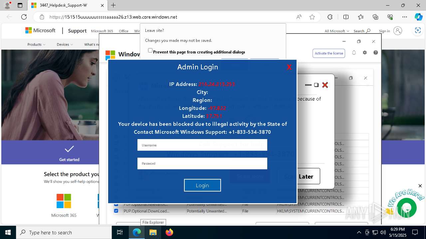The image size is (426, 239).
Task: Click the Username input field
Action: [202, 145]
